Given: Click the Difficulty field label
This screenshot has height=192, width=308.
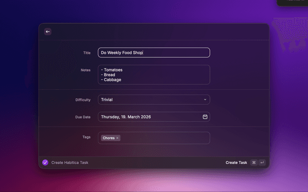Looking at the screenshot, I should click(x=83, y=100).
